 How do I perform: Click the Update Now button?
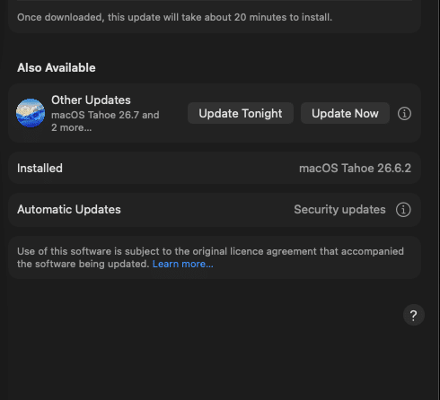click(345, 113)
